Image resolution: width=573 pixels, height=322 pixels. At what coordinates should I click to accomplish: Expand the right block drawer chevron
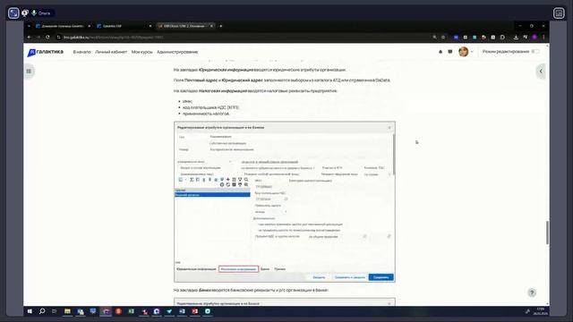point(541,72)
